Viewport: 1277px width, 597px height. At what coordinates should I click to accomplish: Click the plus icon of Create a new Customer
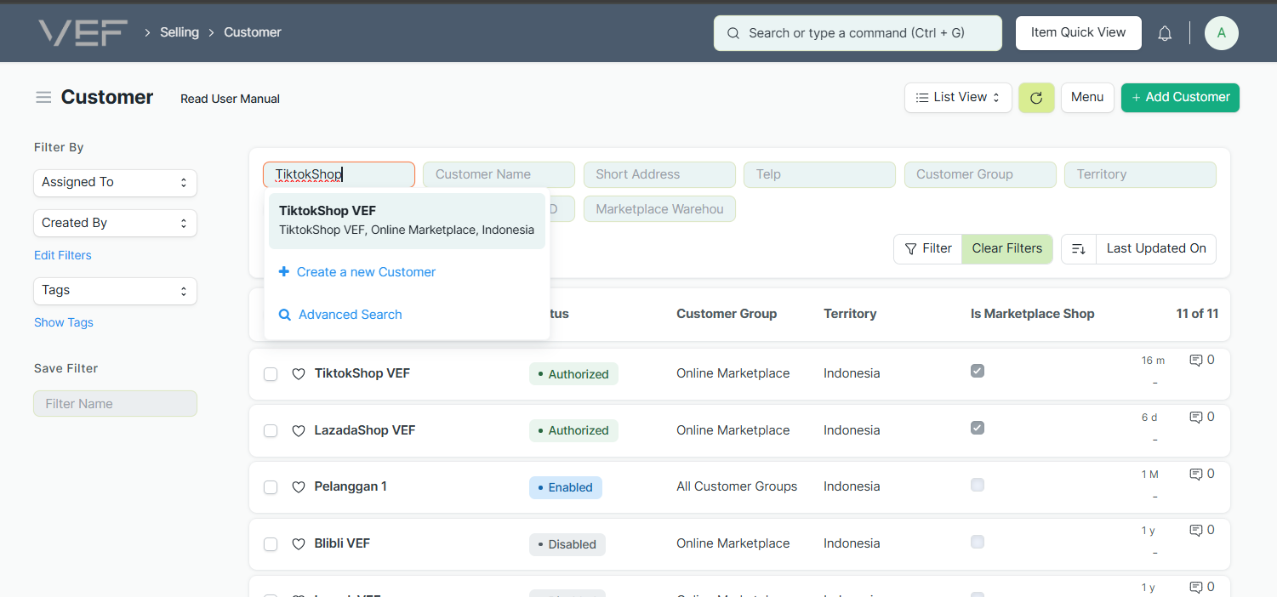pyautogui.click(x=284, y=272)
